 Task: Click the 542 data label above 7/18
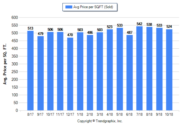[139, 24]
